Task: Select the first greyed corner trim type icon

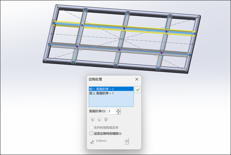Action: point(93,119)
